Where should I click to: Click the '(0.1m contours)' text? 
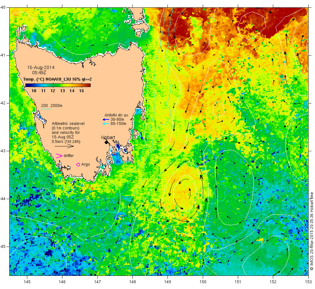coord(66,128)
